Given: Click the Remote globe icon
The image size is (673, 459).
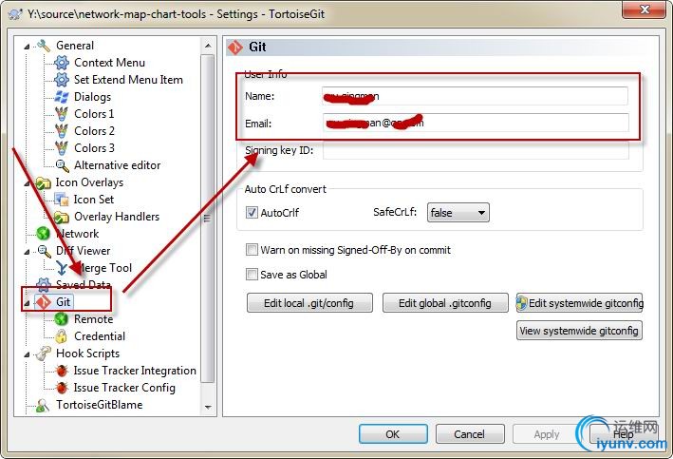Looking at the screenshot, I should tap(62, 319).
